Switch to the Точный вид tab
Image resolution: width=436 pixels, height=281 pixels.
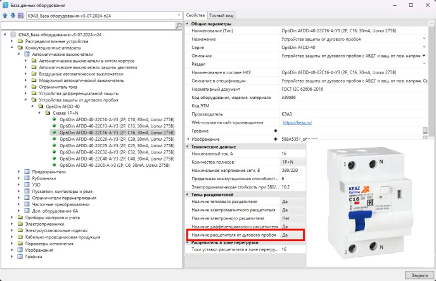[x=222, y=14]
